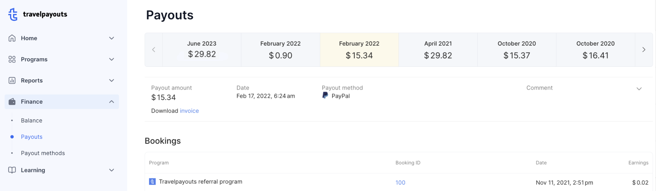Click the Home house icon
The height and width of the screenshot is (191, 656).
(12, 38)
